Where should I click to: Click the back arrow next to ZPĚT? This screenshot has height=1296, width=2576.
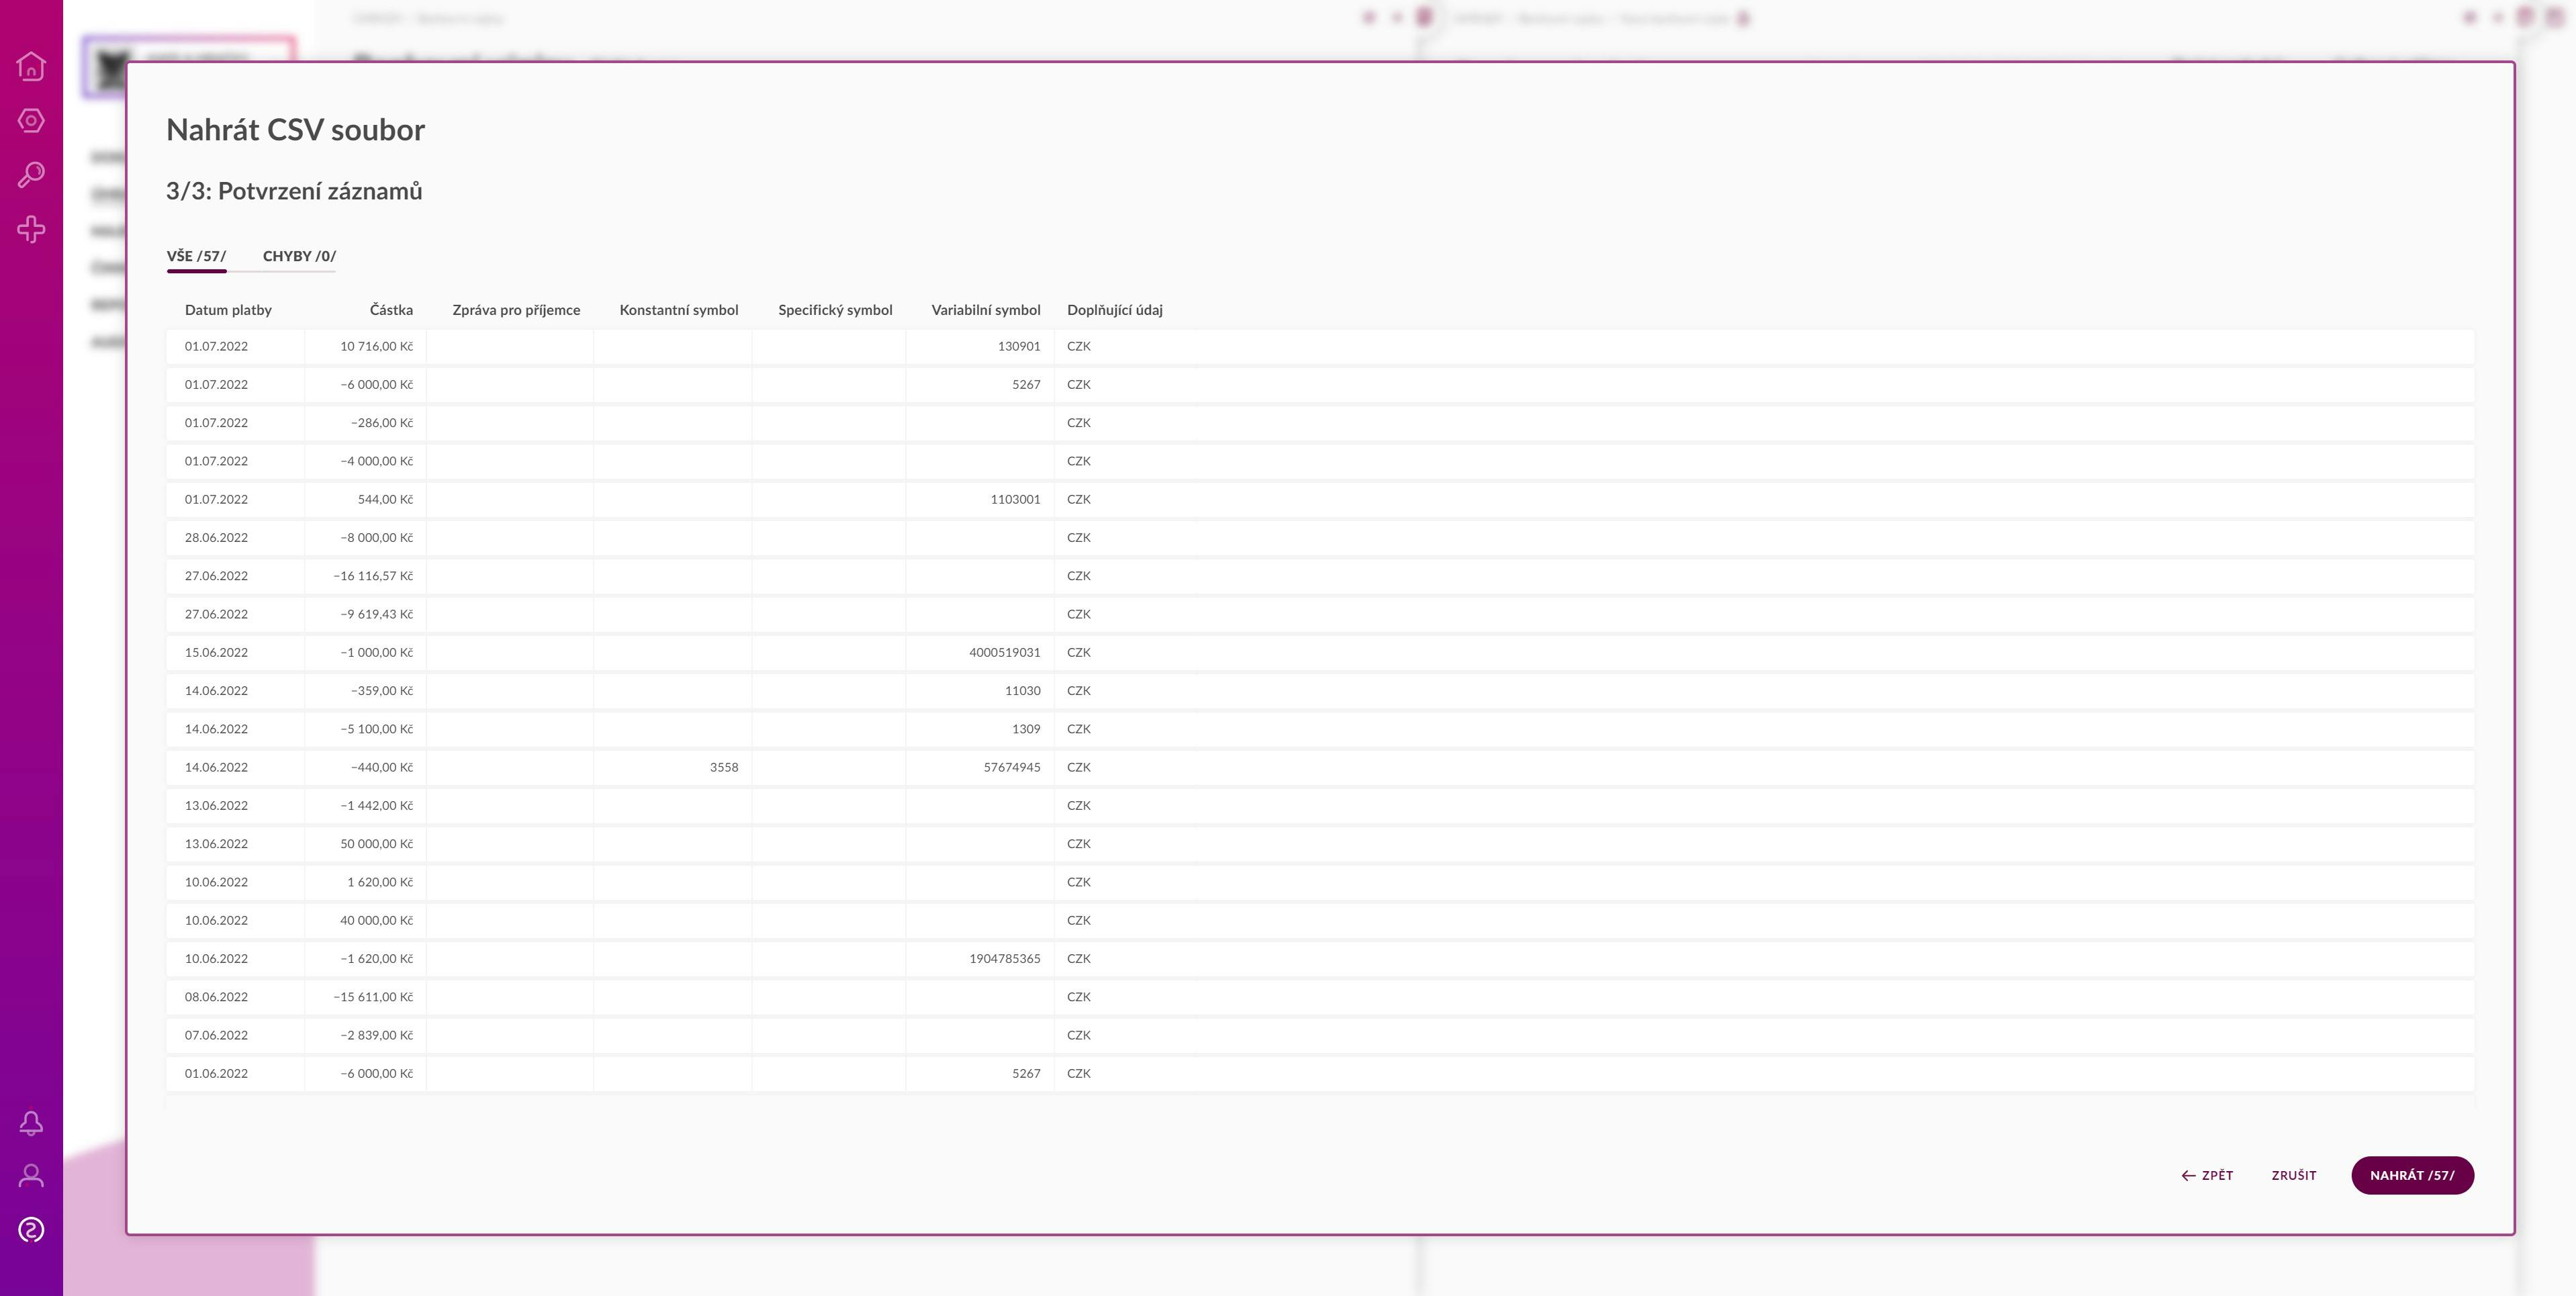click(2188, 1176)
